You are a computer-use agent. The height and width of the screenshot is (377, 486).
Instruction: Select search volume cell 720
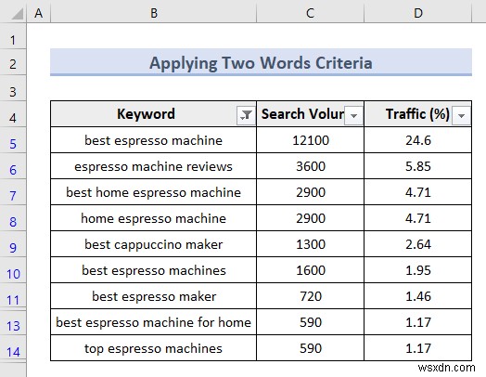[x=311, y=296]
